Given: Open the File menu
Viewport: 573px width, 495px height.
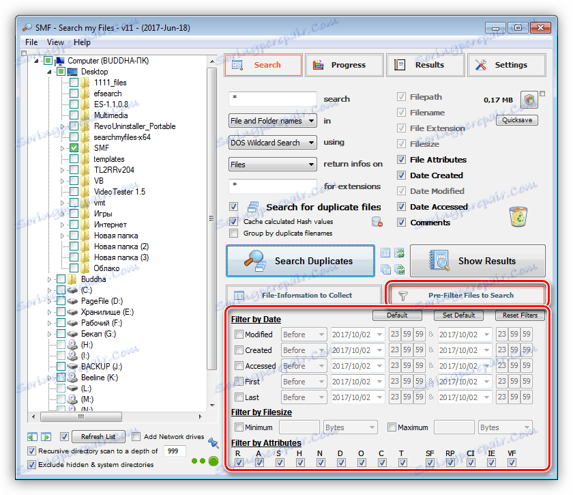Looking at the screenshot, I should (31, 42).
